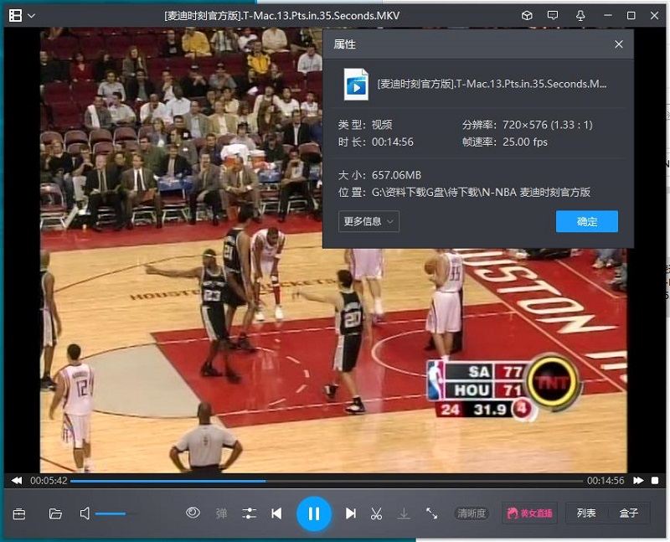Screen dimensions: 670x542
Task: Switch to the 列表 playlist tab
Action: tap(586, 514)
